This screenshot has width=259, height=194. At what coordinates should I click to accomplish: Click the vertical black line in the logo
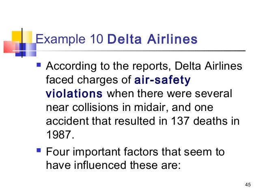click(x=22, y=43)
